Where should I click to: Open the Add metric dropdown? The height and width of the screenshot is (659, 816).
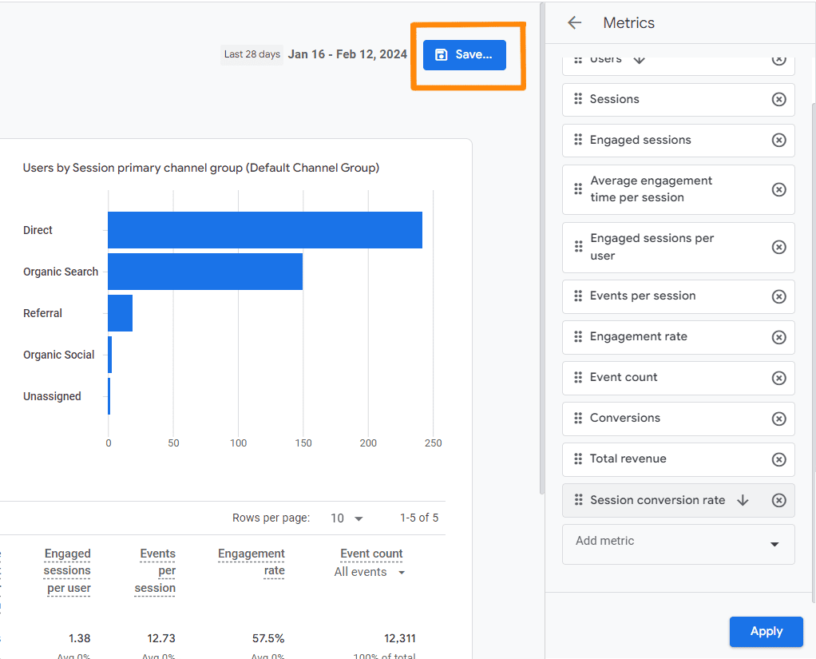678,544
